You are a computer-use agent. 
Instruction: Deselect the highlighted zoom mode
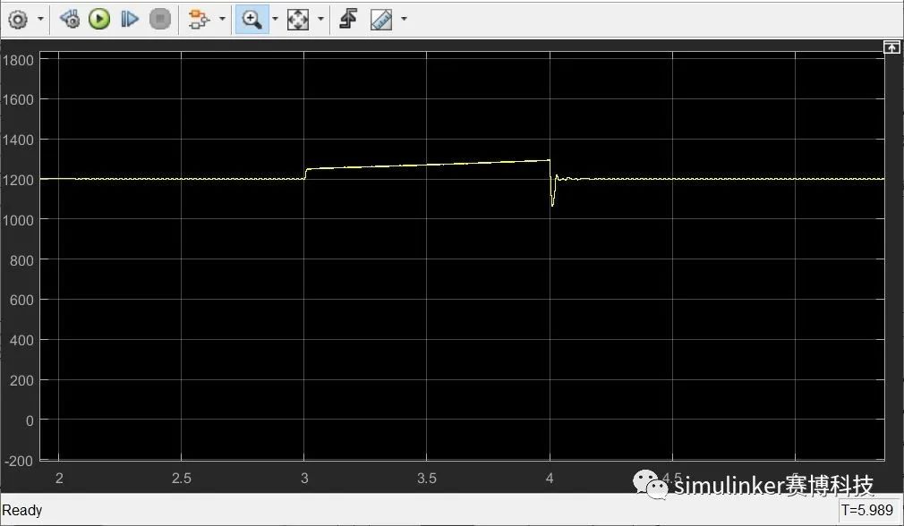252,19
